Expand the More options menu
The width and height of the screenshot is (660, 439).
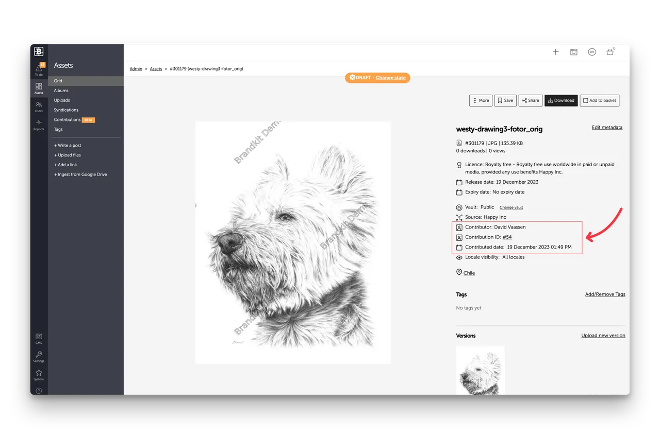click(x=481, y=101)
